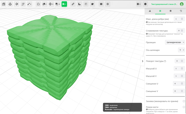Click the 'Ось цилиндра' label text
The width and height of the screenshot is (186, 114).
coord(153,50)
